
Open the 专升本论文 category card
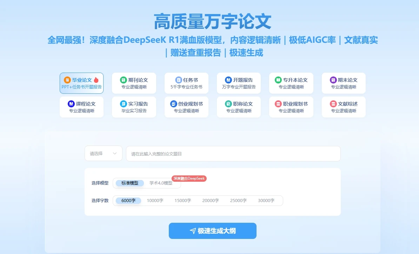tap(291, 83)
